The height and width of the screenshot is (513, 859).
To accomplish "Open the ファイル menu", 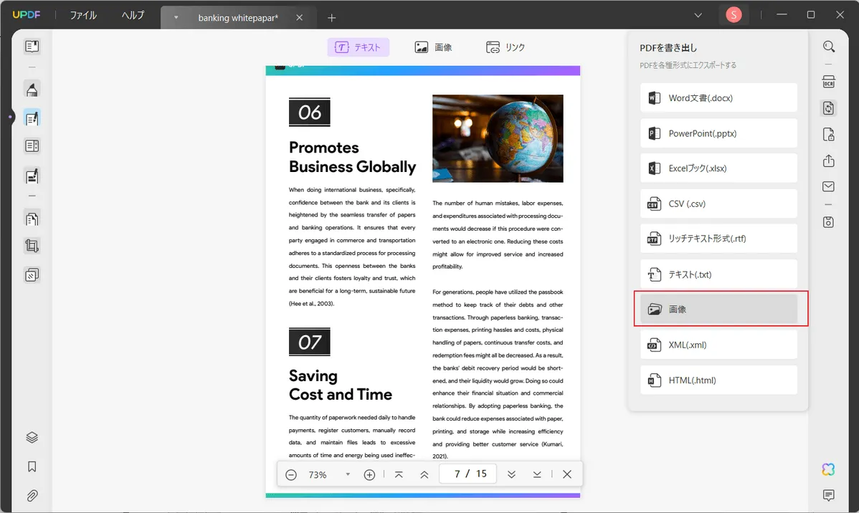I will click(x=83, y=15).
